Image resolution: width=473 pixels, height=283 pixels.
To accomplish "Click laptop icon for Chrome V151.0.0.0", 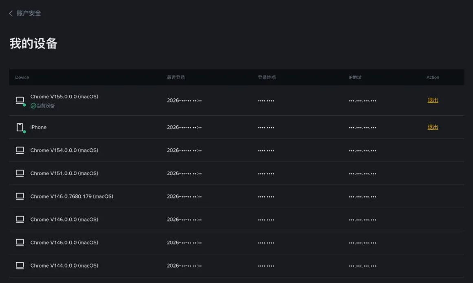I will pos(20,173).
